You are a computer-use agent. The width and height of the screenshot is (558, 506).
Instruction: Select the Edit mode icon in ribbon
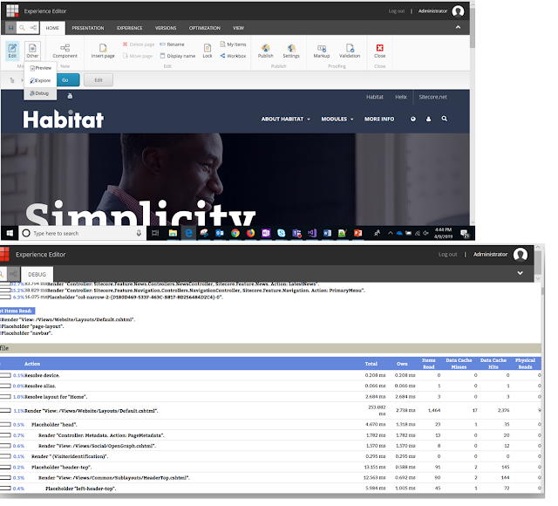(12, 51)
